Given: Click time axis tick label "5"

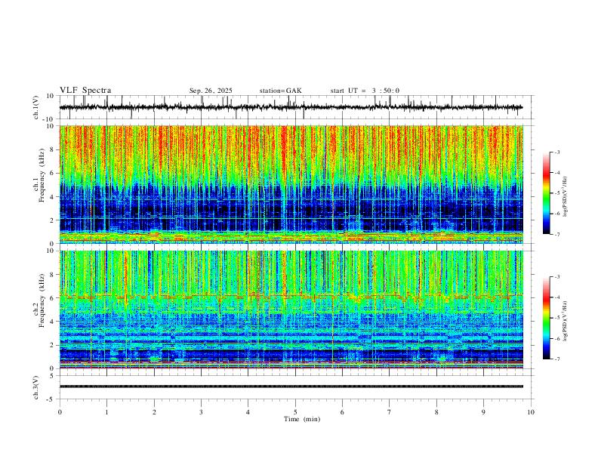Looking at the screenshot, I should (295, 412).
